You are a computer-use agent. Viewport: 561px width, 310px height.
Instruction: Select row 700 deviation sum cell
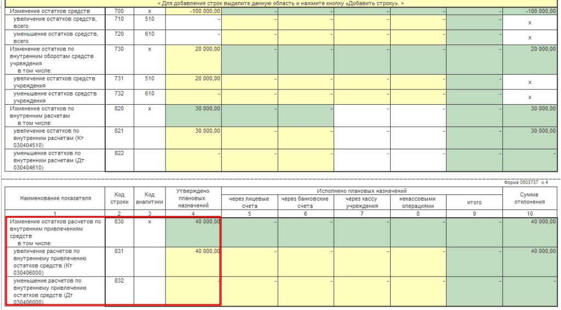click(529, 11)
